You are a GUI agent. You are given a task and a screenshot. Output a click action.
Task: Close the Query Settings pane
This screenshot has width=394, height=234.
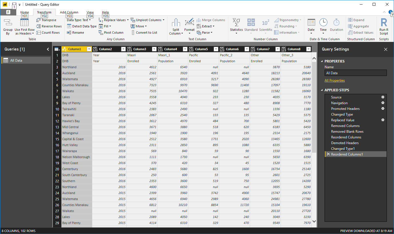point(386,49)
